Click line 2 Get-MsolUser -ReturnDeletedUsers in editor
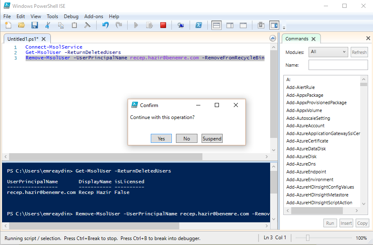The height and width of the screenshot is (245, 373). click(x=73, y=52)
